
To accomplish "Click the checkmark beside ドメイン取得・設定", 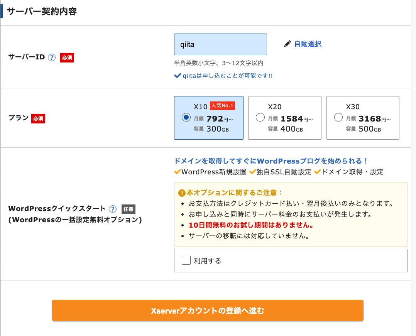I will pyautogui.click(x=318, y=172).
